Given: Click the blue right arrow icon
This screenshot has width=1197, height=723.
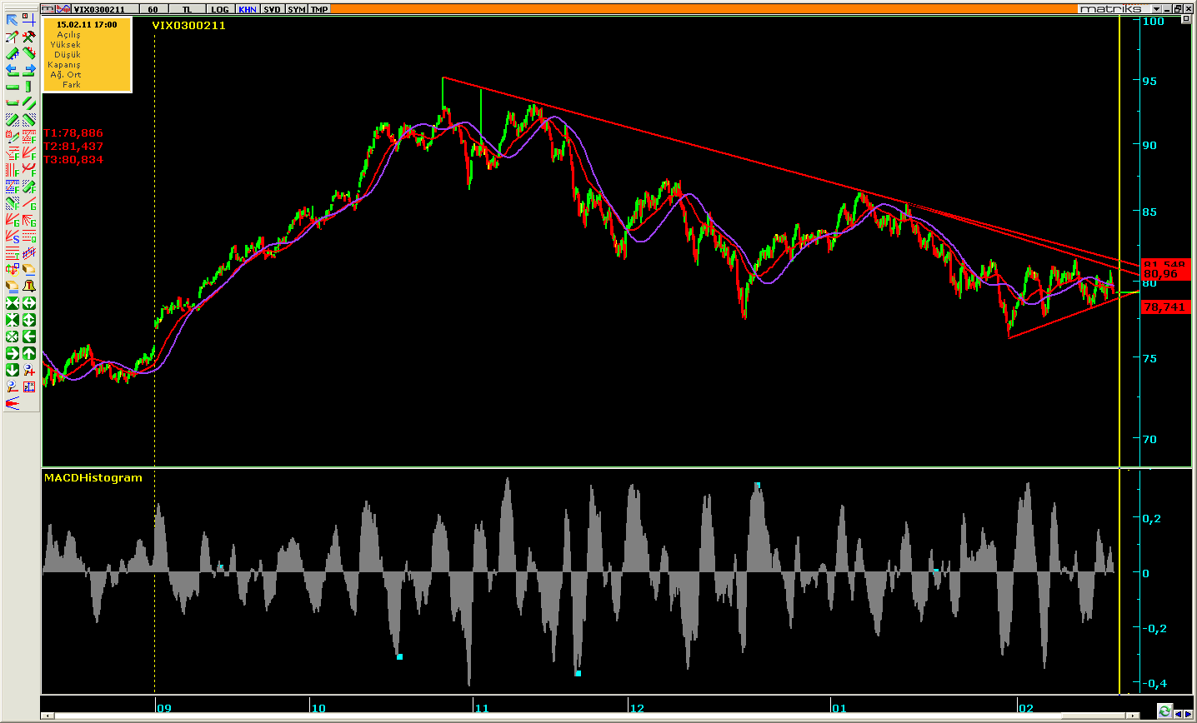Looking at the screenshot, I should point(29,71).
